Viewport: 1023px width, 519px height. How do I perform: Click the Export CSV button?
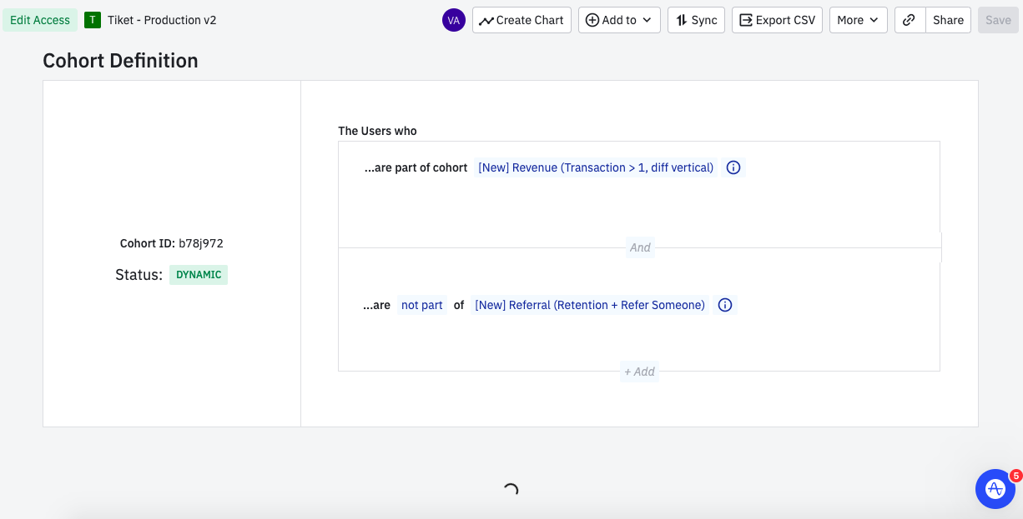tap(777, 20)
